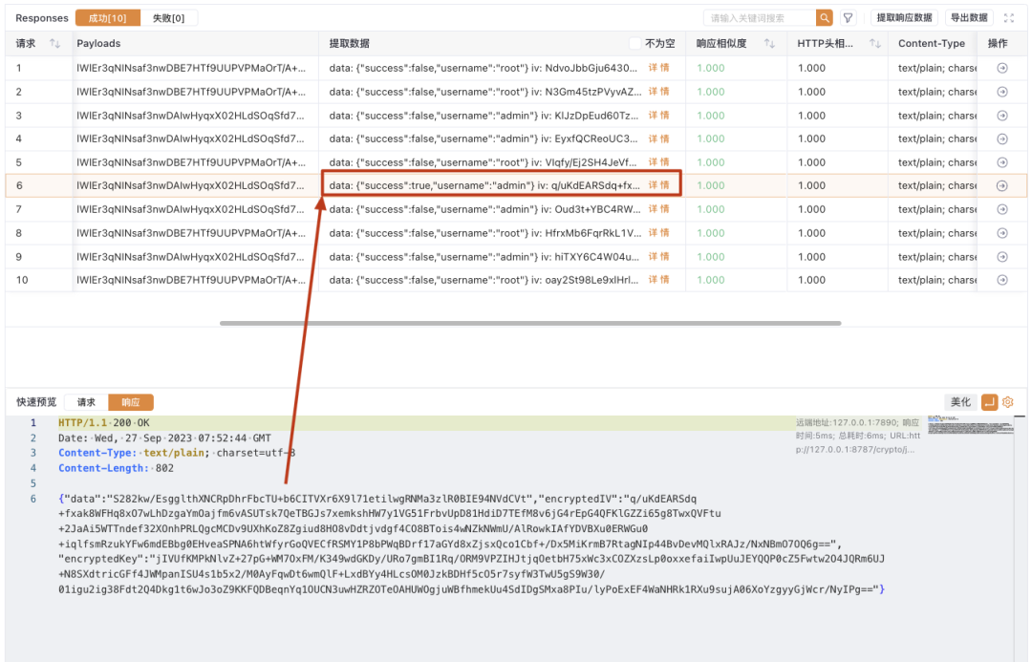Switch to the 失败[0] tab
1032x662 pixels.
coord(168,18)
